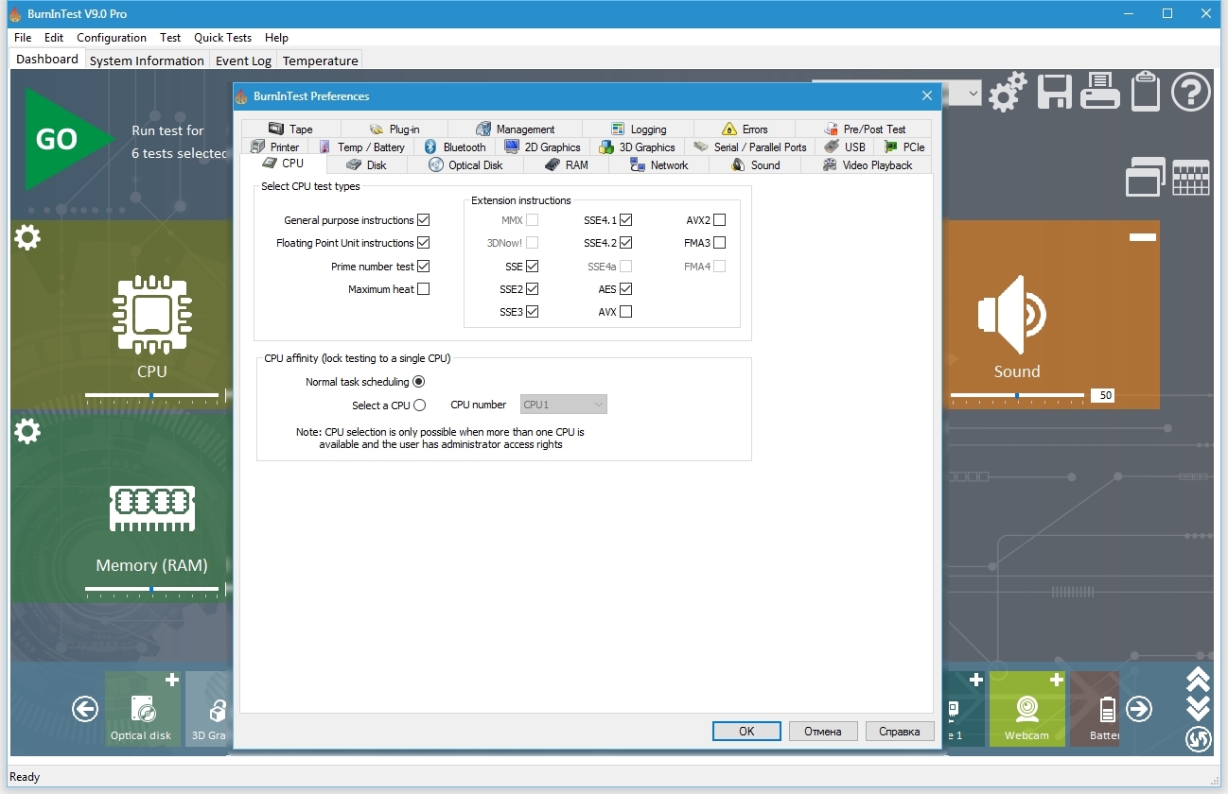Uncheck the Prime number test checkbox
This screenshot has height=794, width=1228.
(423, 267)
